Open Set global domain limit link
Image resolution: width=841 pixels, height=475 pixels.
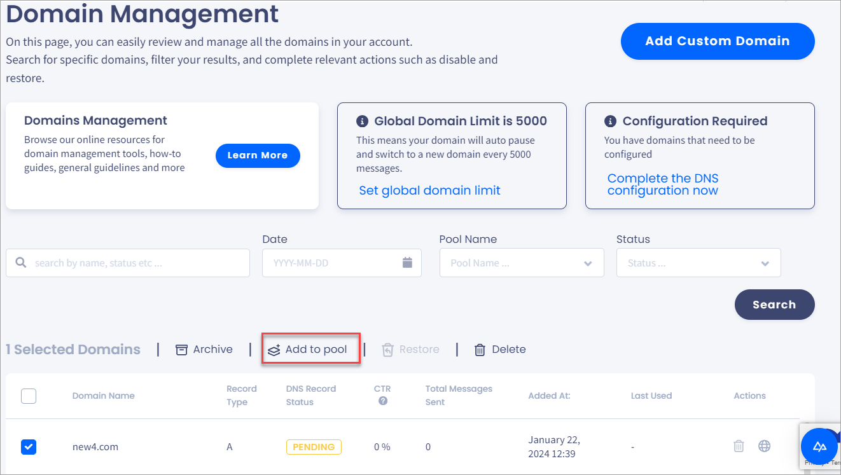pos(429,190)
